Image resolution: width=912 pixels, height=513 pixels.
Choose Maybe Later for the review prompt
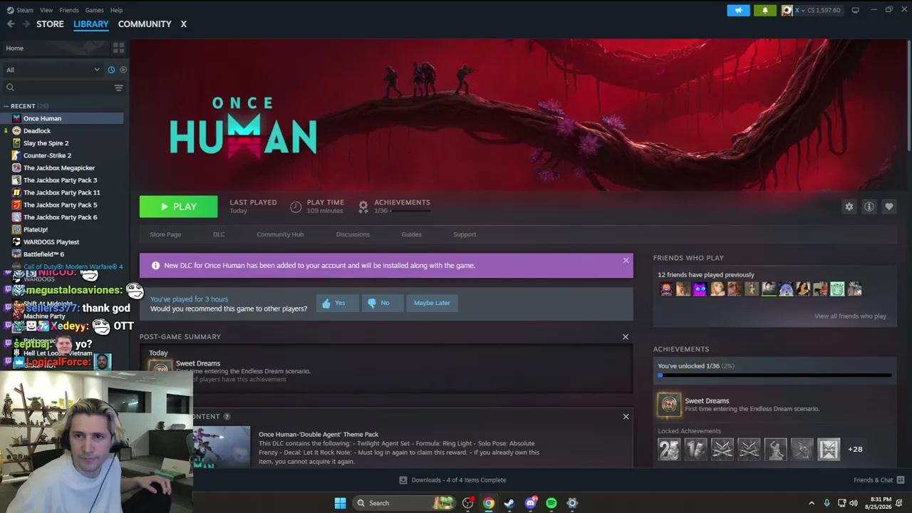coord(432,303)
